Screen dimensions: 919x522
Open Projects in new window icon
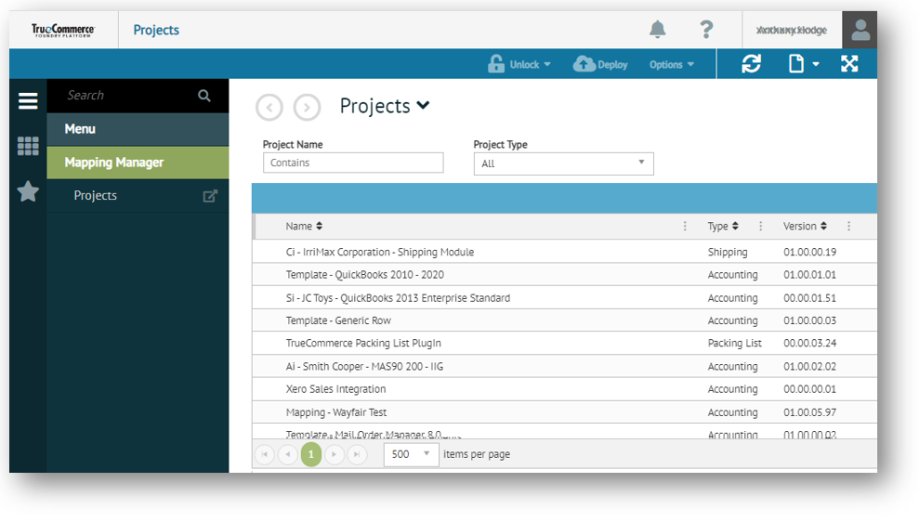(210, 196)
